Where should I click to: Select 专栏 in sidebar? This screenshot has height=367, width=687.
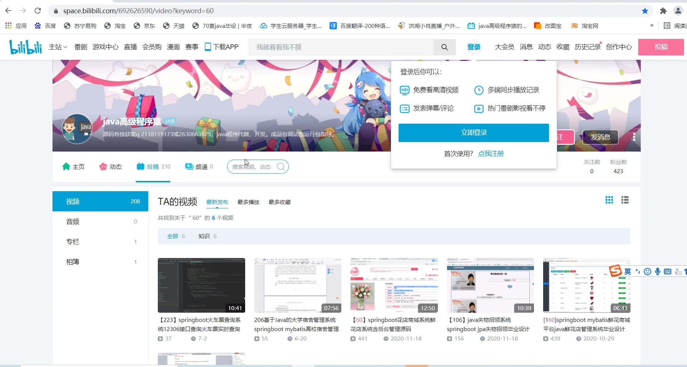click(x=100, y=241)
